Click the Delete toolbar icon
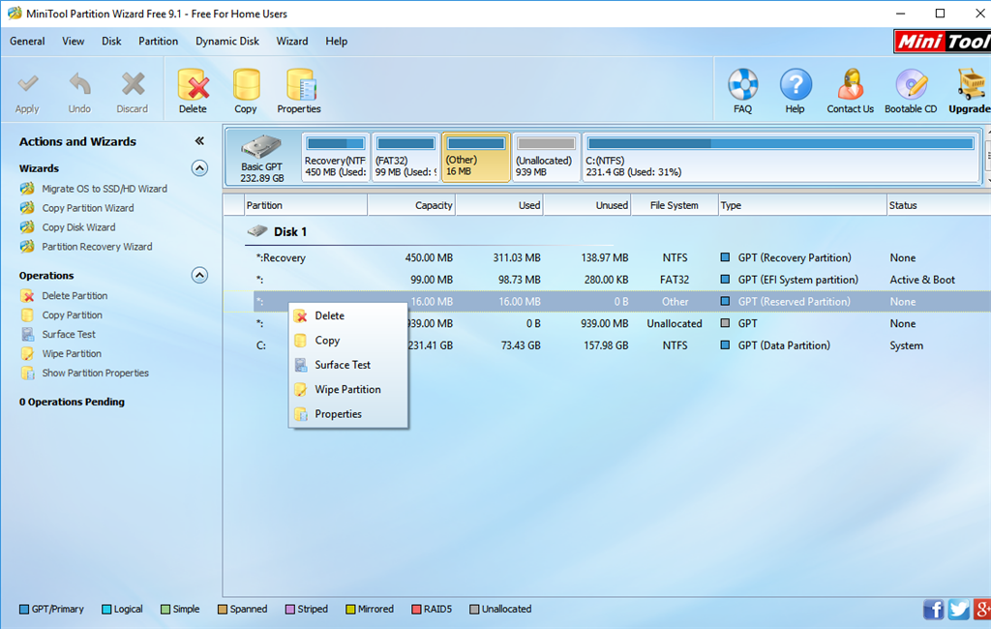This screenshot has width=991, height=629. [193, 92]
